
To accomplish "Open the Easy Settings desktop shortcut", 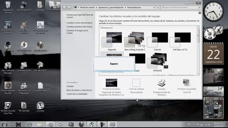I will [8, 47].
